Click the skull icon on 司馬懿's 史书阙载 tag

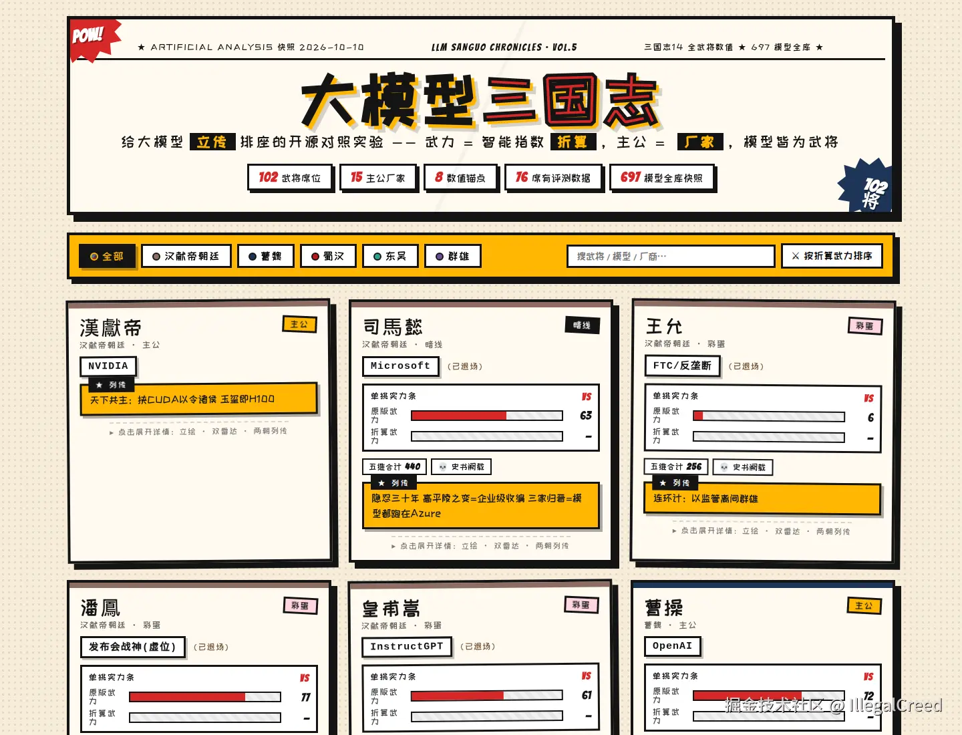pyautogui.click(x=442, y=467)
